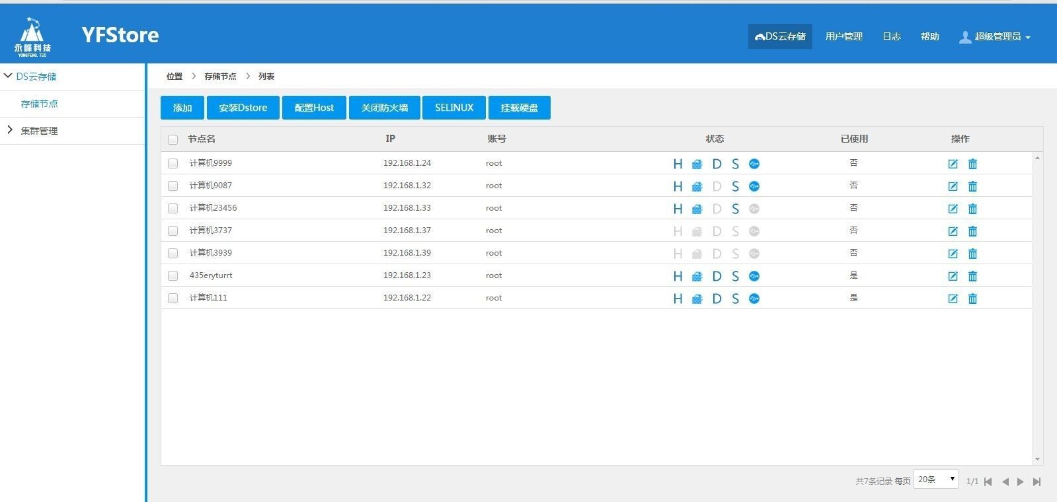Image resolution: width=1057 pixels, height=502 pixels.
Task: Click the disk mount status icon for 计算机111
Action: 754,299
